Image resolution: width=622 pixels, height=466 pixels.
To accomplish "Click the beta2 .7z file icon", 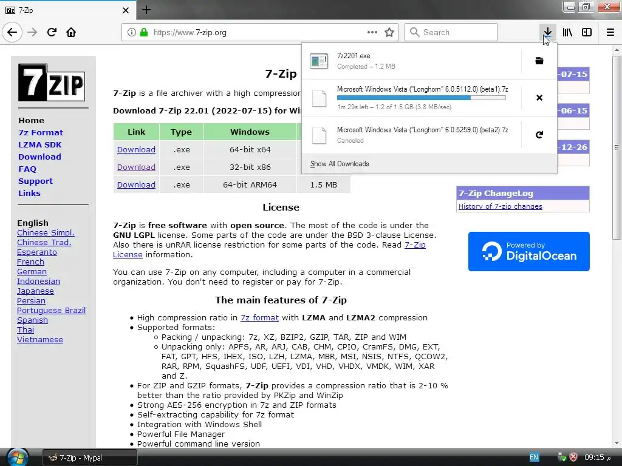I will tap(319, 135).
